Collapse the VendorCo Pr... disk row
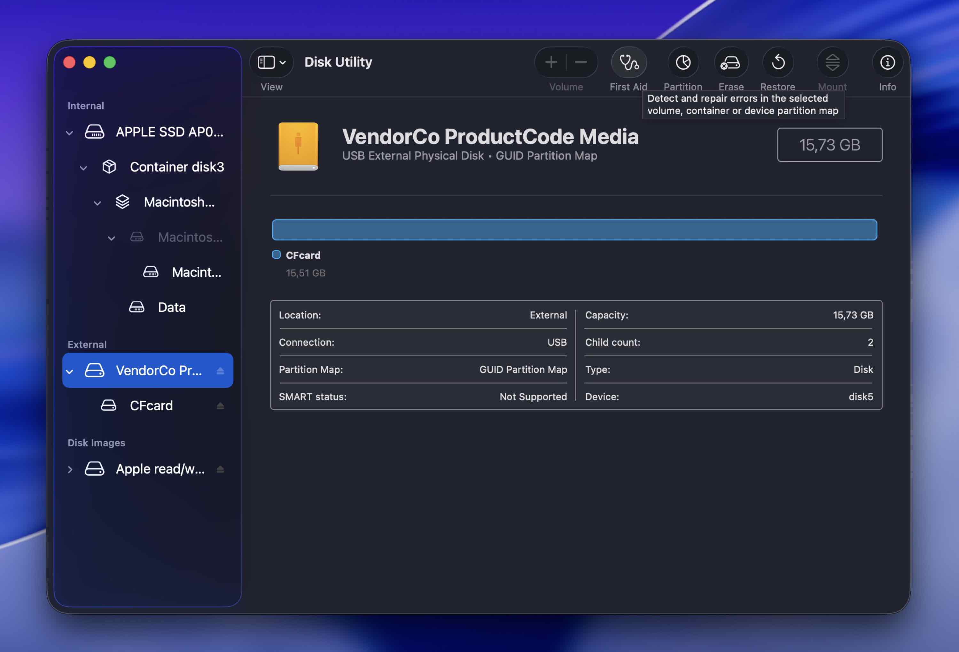 [69, 371]
